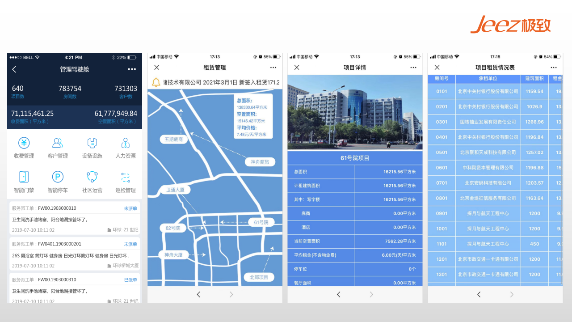
Task: Open 收费管理 fee management icon
Action: click(x=24, y=143)
